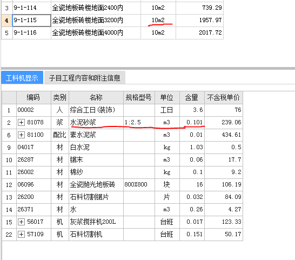Click the 素水泥浆 name cell
This screenshot has width=295, height=260.
[96, 135]
